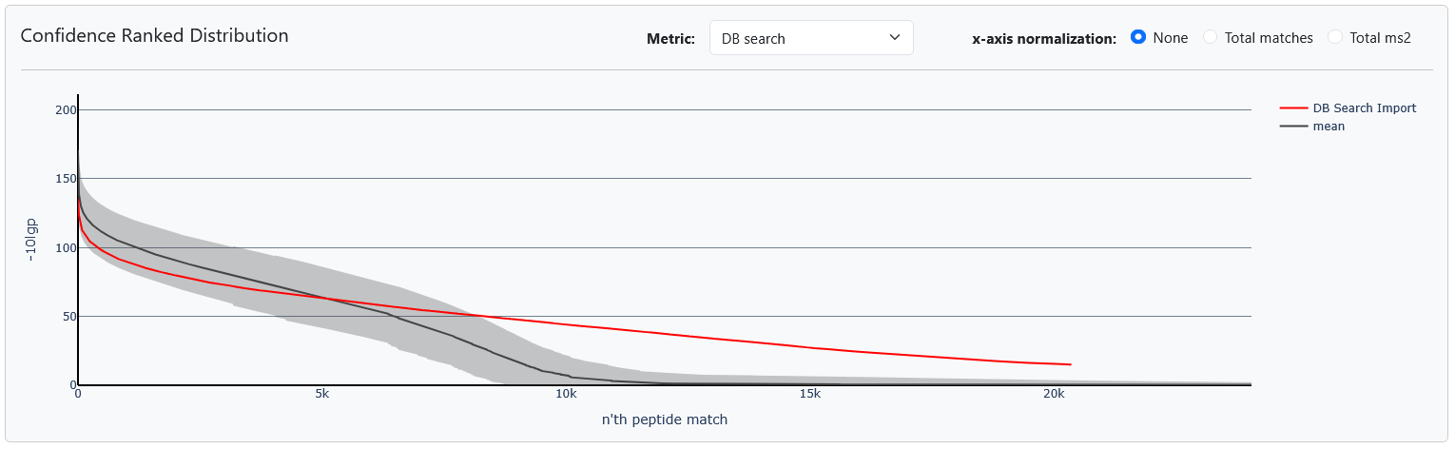
Task: Enable Total ms2 normalization option
Action: click(x=1335, y=38)
